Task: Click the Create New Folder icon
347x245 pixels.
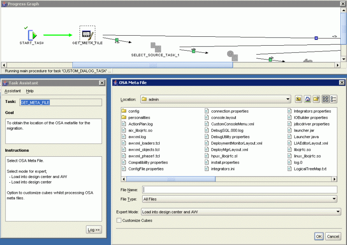Action: tap(316, 99)
